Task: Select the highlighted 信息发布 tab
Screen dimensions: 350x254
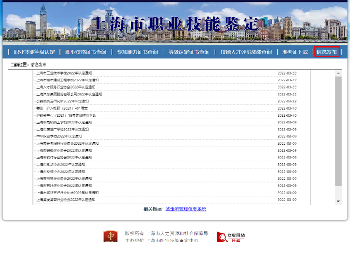Action: coord(326,52)
